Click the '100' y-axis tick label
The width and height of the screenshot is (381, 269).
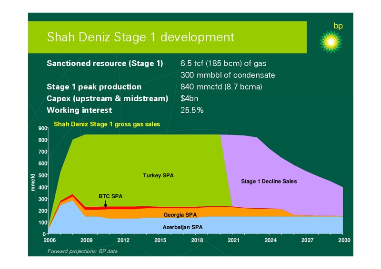(x=42, y=222)
